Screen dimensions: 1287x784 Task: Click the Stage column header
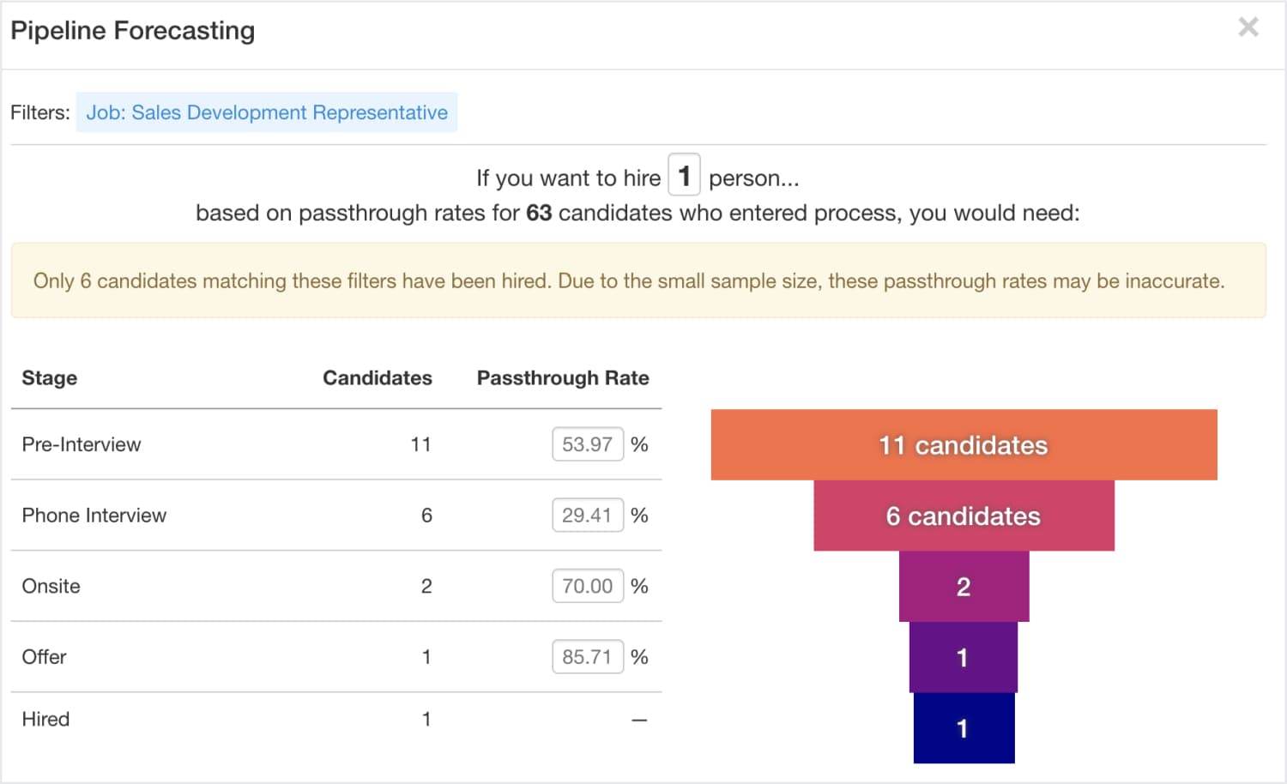[49, 378]
